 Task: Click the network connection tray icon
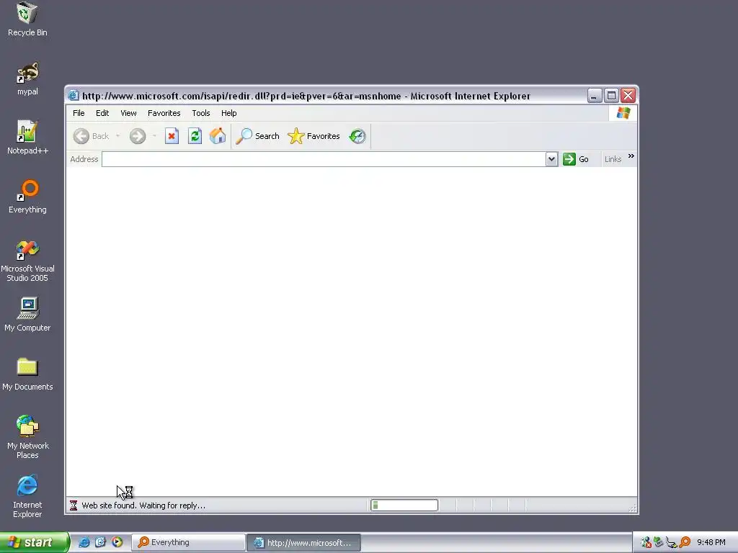coord(672,542)
